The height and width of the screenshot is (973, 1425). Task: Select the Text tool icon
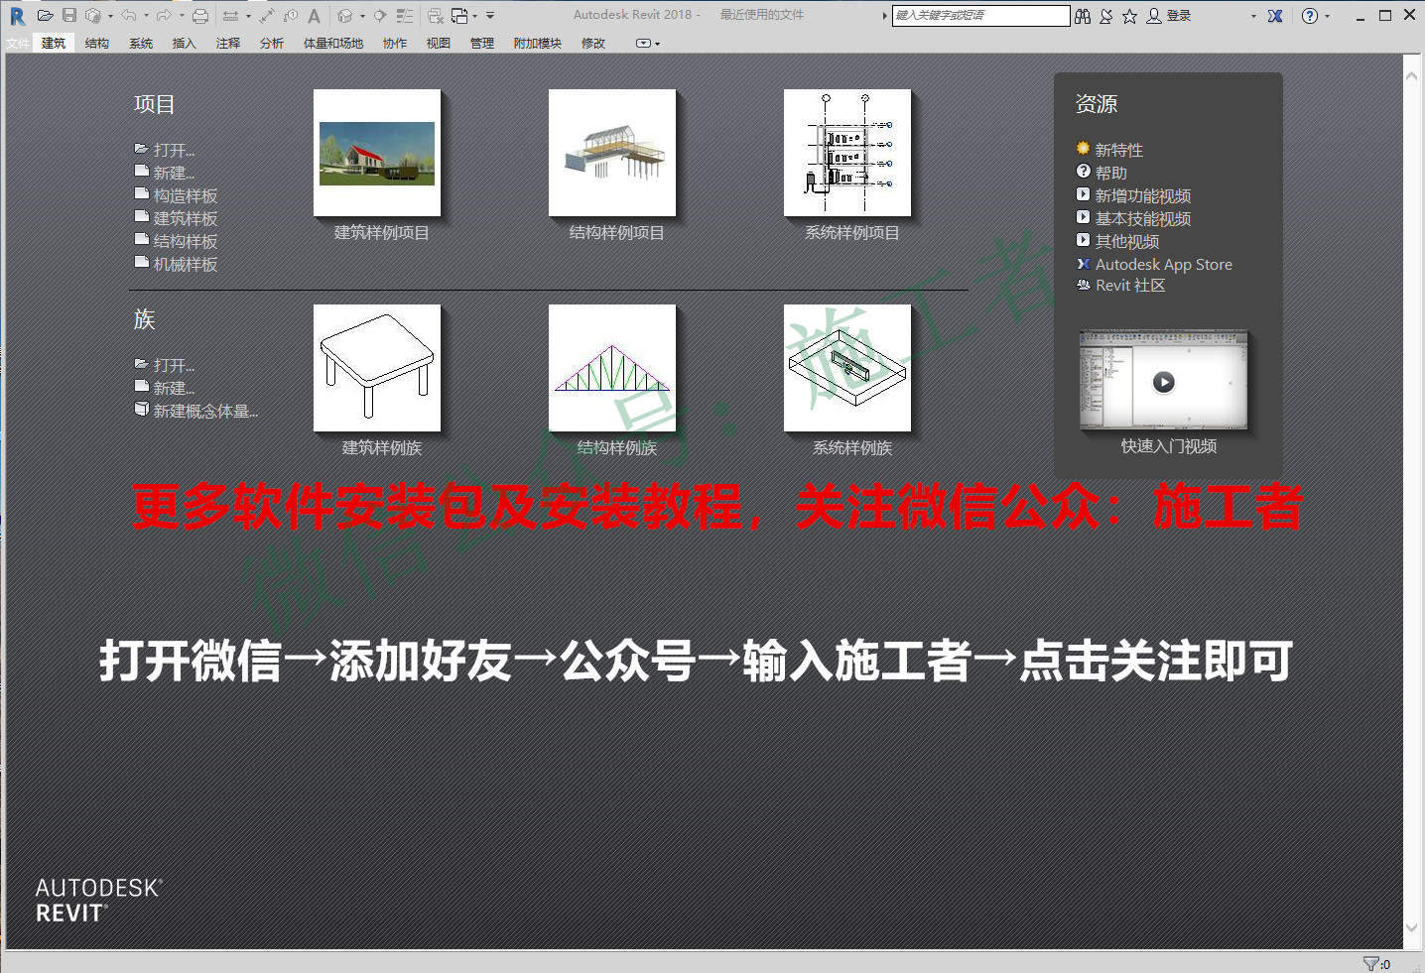point(315,16)
